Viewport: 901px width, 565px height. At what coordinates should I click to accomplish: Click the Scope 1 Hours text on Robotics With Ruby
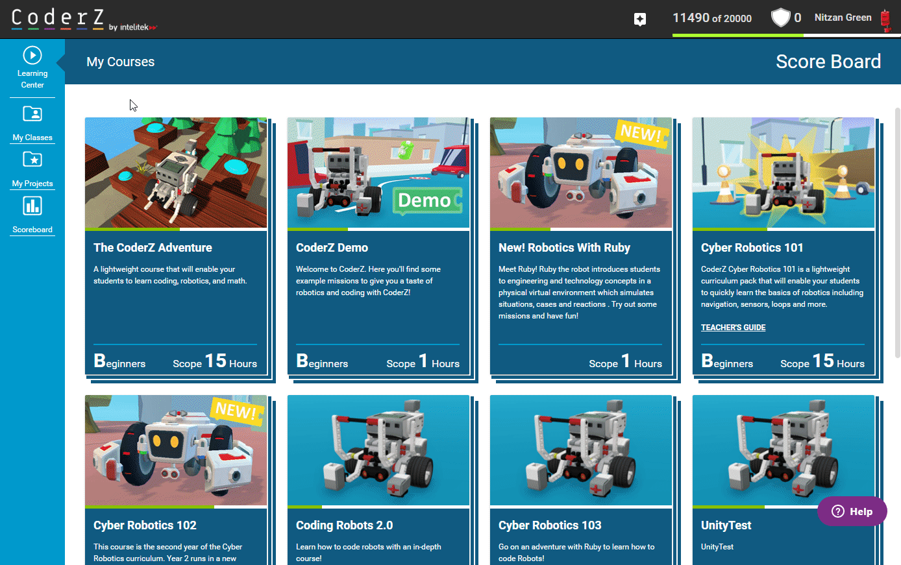[x=625, y=361]
